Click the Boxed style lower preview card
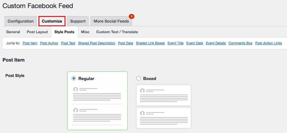The image size is (287, 133). tap(164, 118)
